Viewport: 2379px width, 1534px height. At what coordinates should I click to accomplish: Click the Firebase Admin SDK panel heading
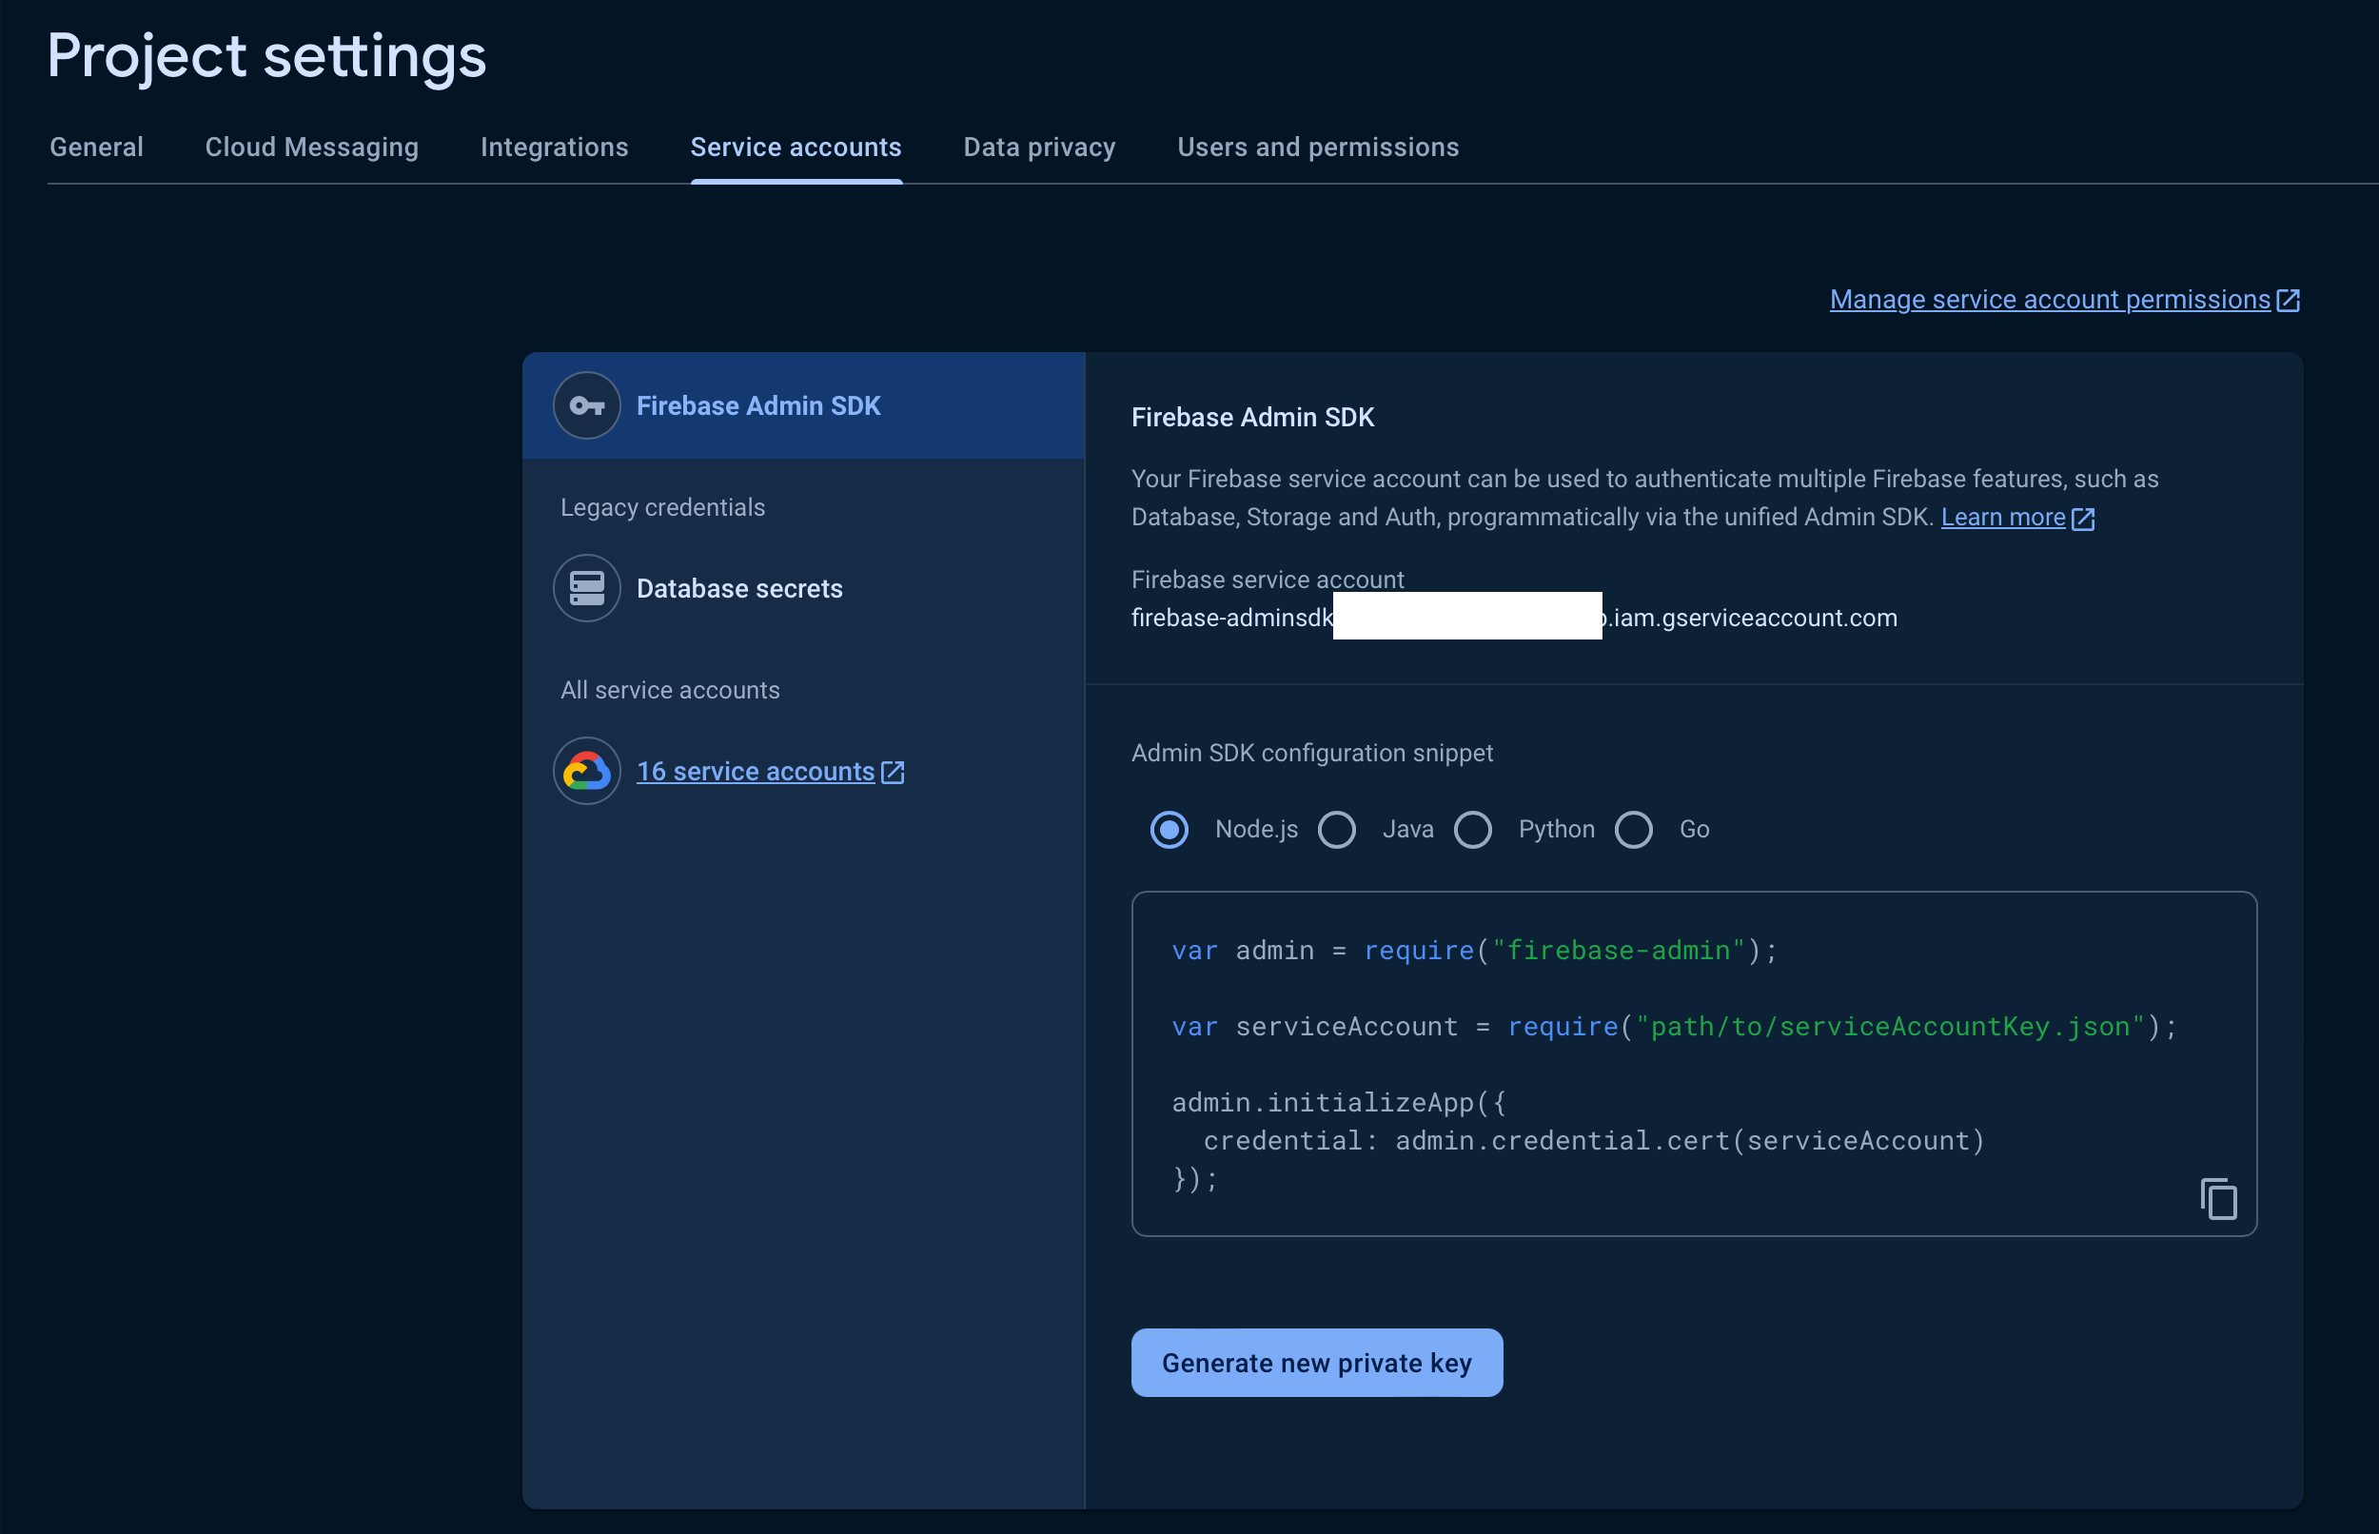[1252, 418]
